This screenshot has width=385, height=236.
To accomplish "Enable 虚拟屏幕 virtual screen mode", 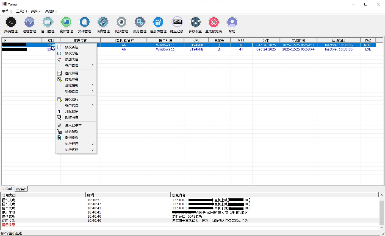I will tap(72, 73).
